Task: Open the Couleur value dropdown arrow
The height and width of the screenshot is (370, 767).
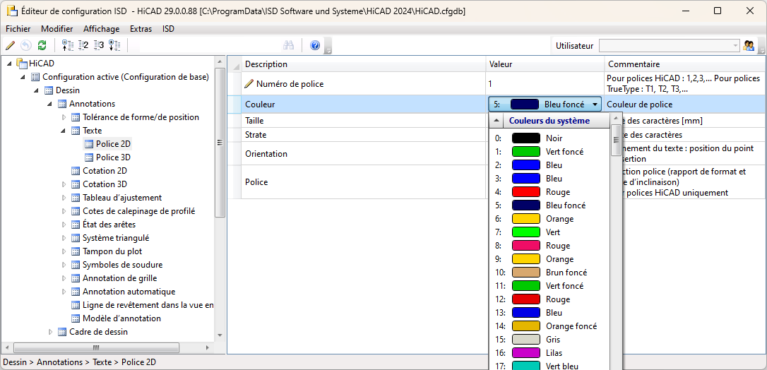Action: coord(595,104)
